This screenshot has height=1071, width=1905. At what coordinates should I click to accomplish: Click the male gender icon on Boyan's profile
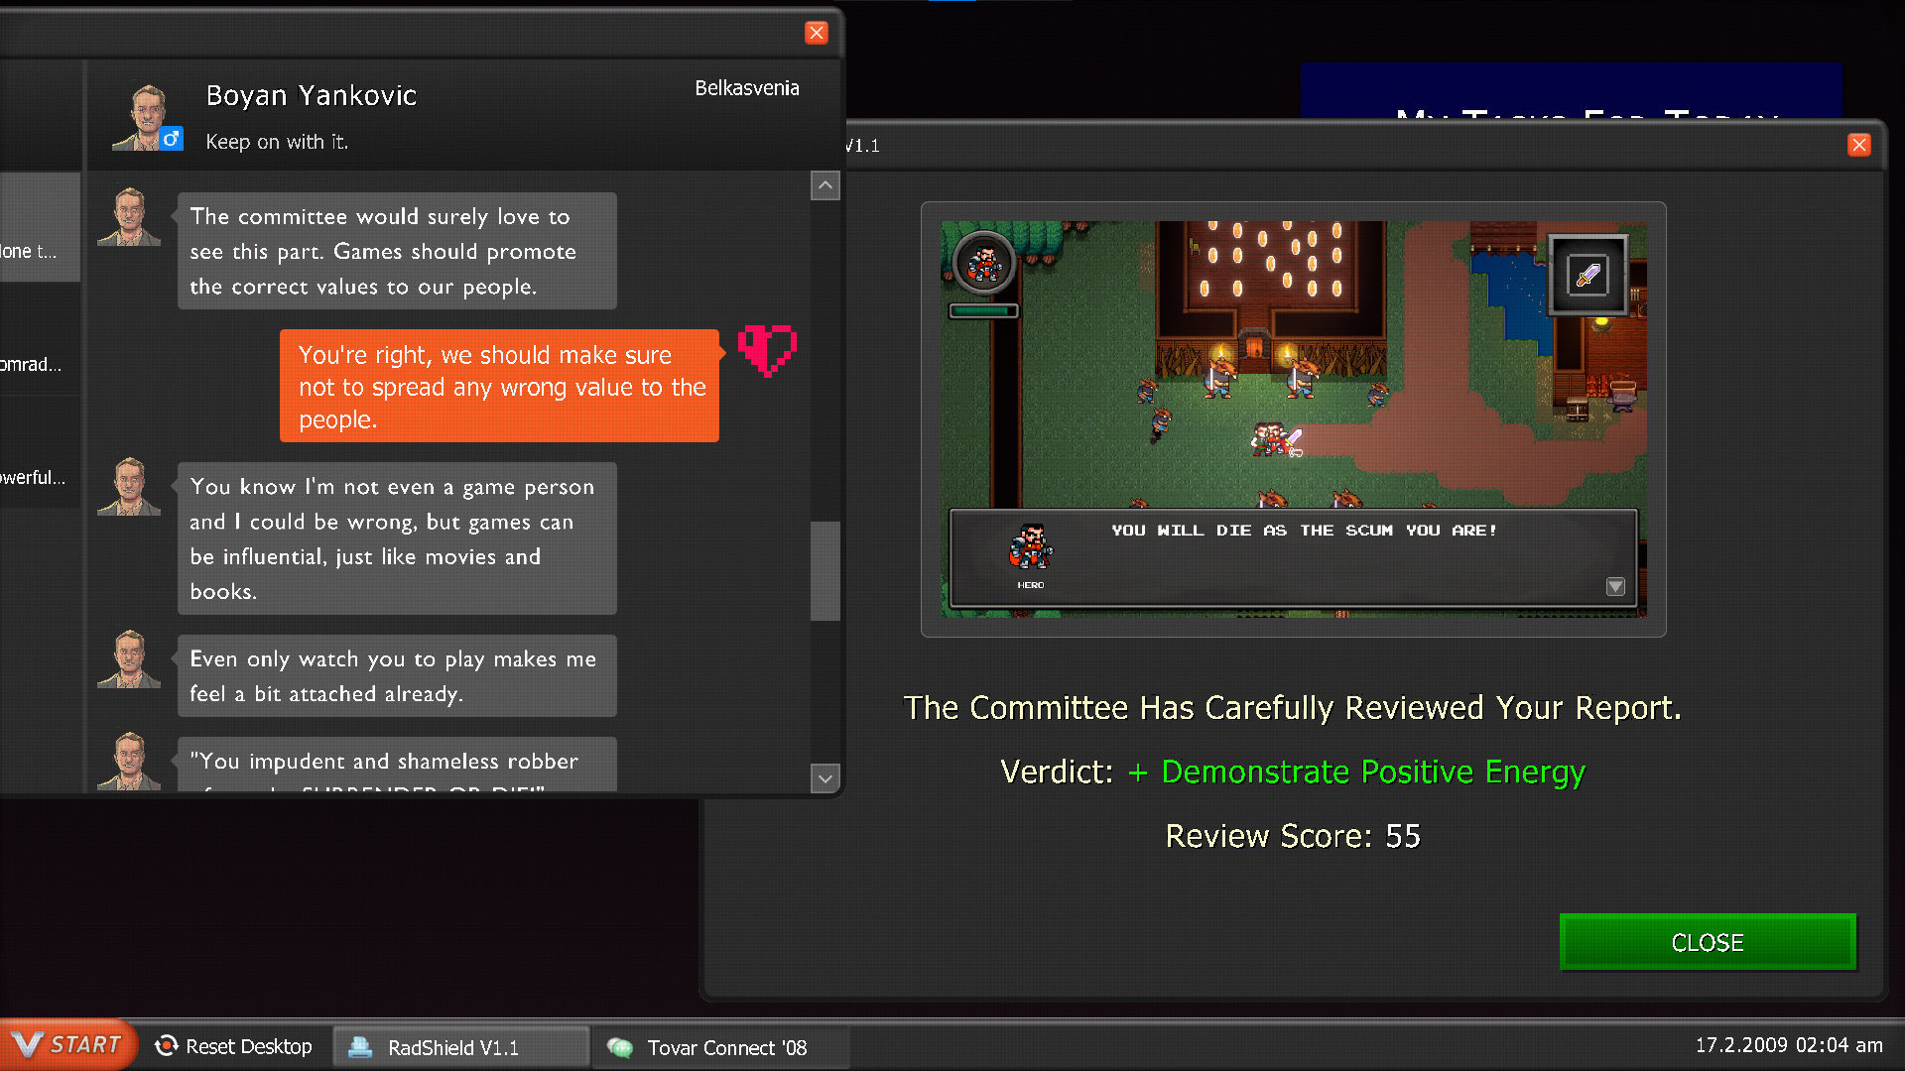coord(173,139)
